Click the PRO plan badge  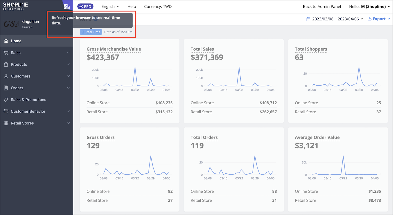[85, 6]
